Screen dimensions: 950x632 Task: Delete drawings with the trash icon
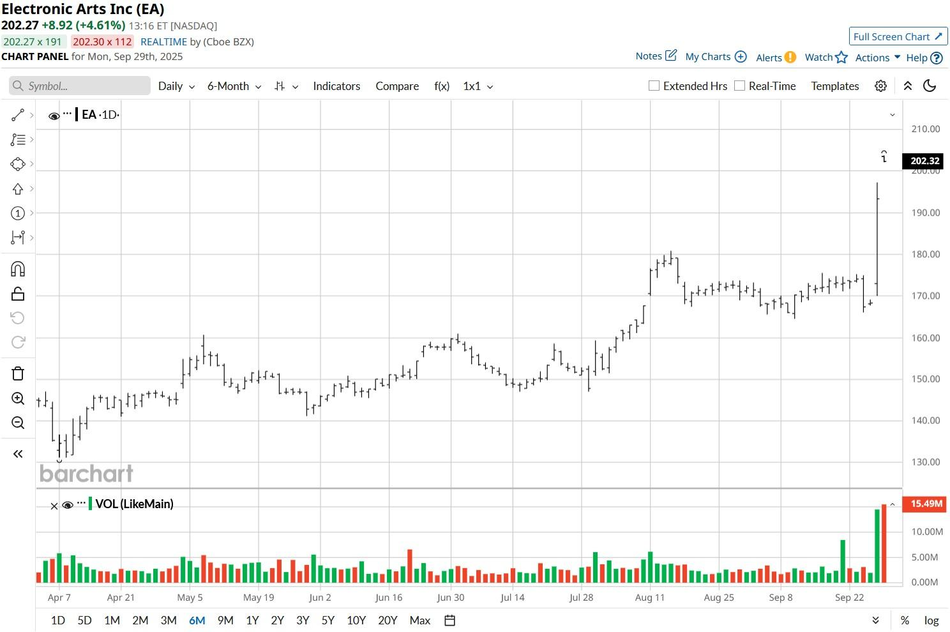click(18, 373)
